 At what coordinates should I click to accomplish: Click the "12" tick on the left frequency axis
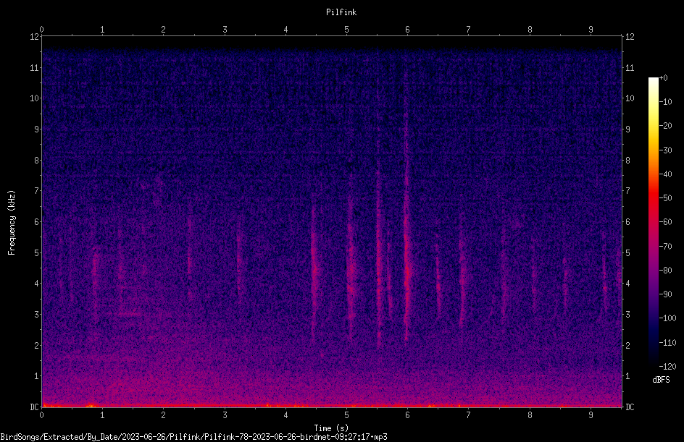pos(34,37)
